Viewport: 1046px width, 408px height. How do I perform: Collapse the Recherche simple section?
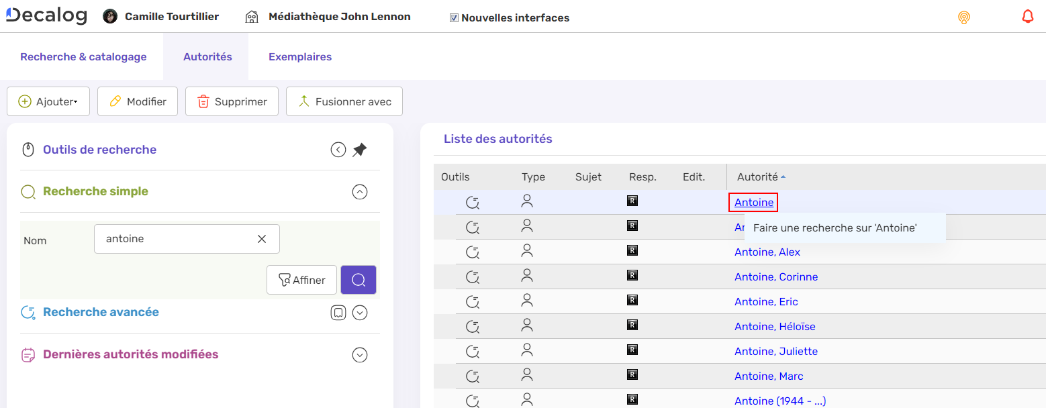359,191
